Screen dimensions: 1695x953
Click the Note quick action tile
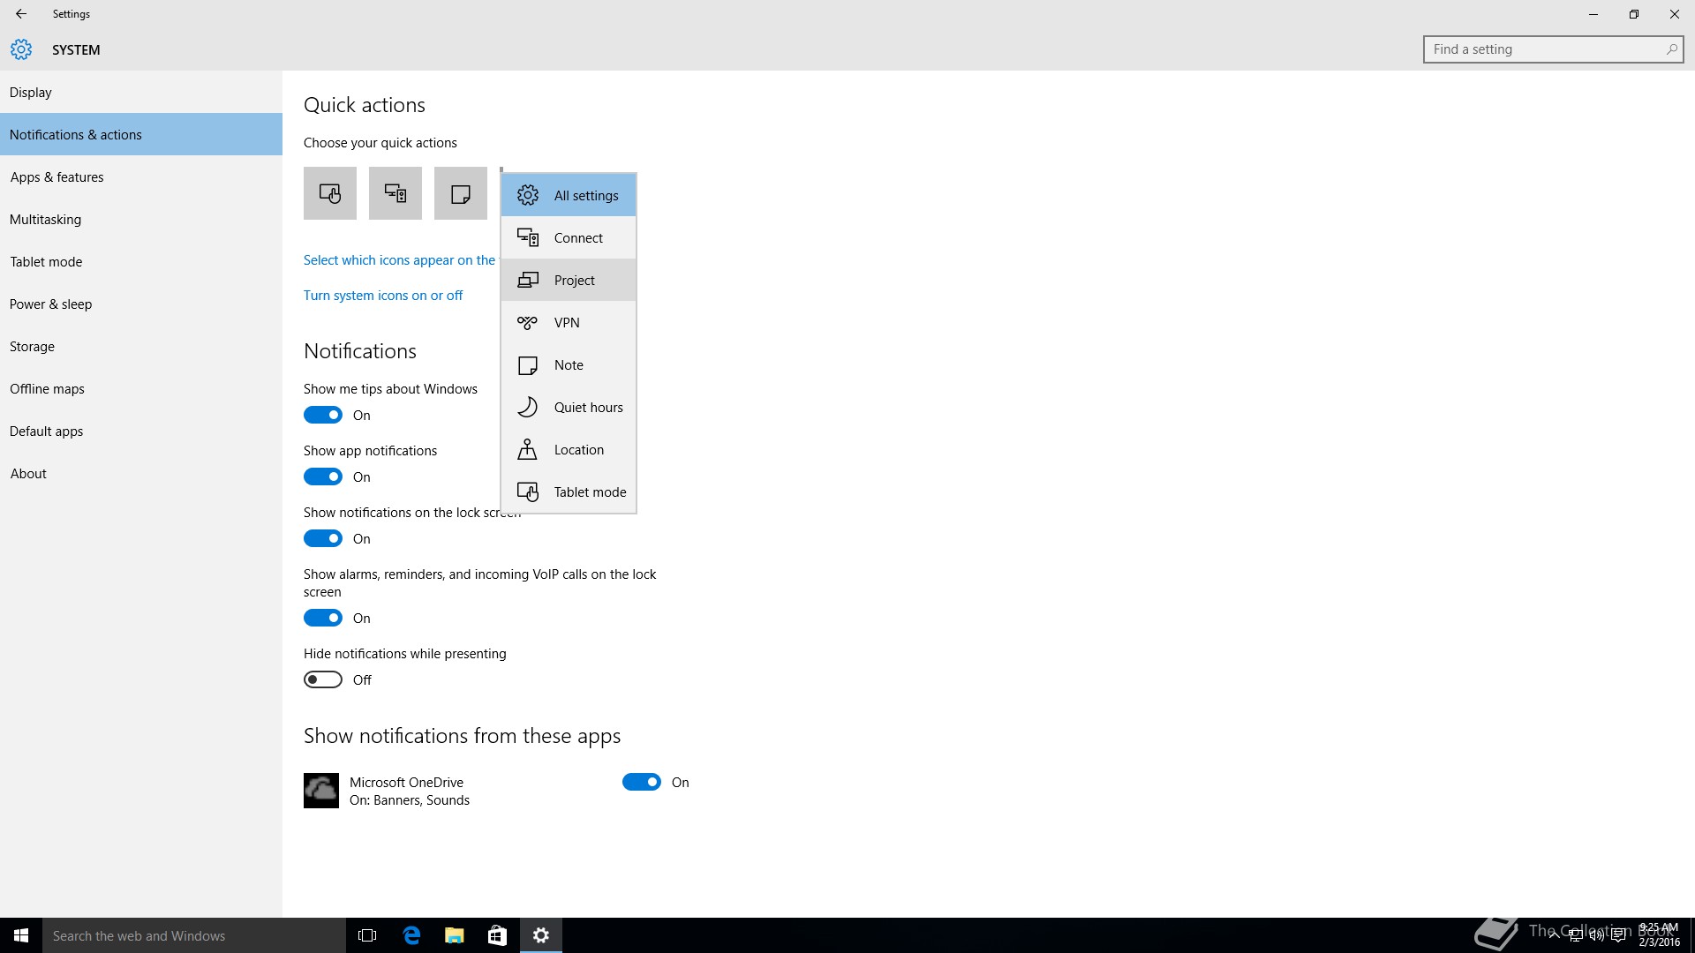(460, 193)
